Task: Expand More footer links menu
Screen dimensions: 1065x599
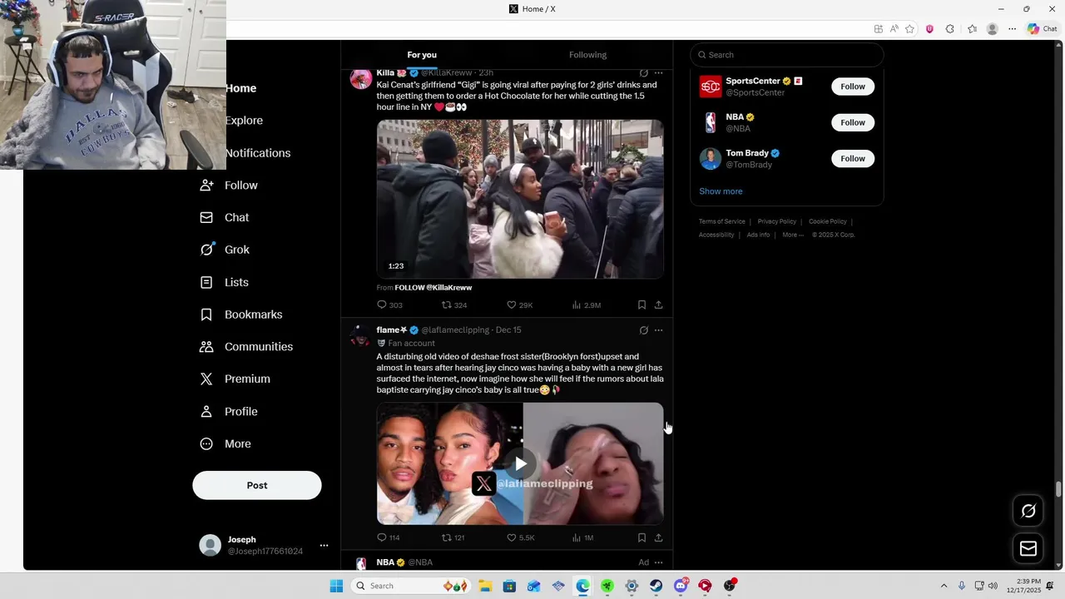Action: click(x=793, y=235)
